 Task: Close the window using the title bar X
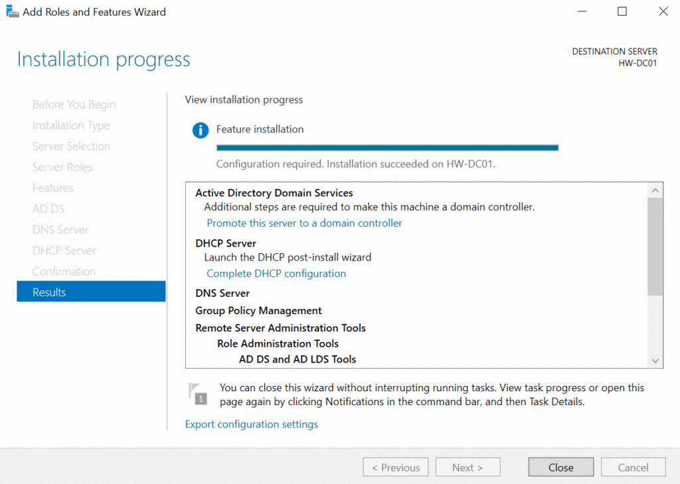point(663,12)
